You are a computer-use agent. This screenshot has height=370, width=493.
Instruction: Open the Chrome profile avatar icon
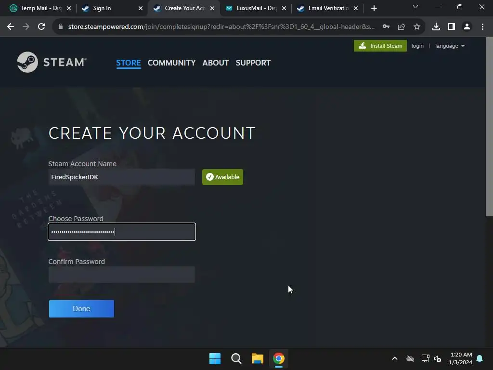pyautogui.click(x=467, y=27)
